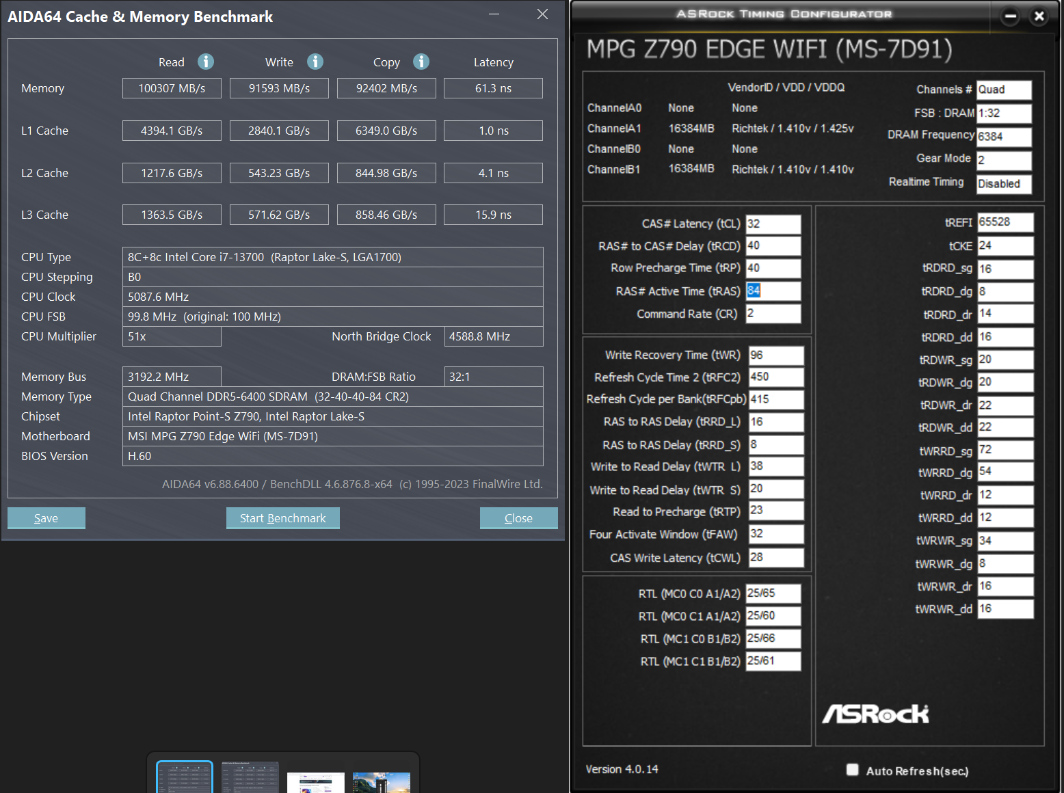
Task: Click the CPU Type field in AIDA64
Action: 333,257
